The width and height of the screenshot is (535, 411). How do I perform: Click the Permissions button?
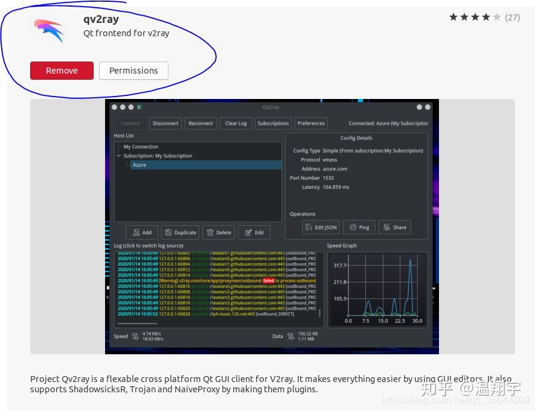133,71
